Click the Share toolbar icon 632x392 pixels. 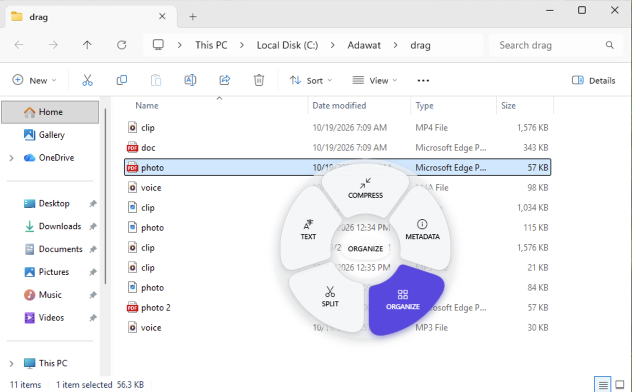[225, 80]
